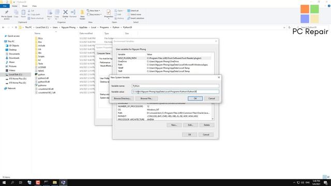Click Copy path in the Clipboard group
331x186 pixels.
[x=34, y=14]
